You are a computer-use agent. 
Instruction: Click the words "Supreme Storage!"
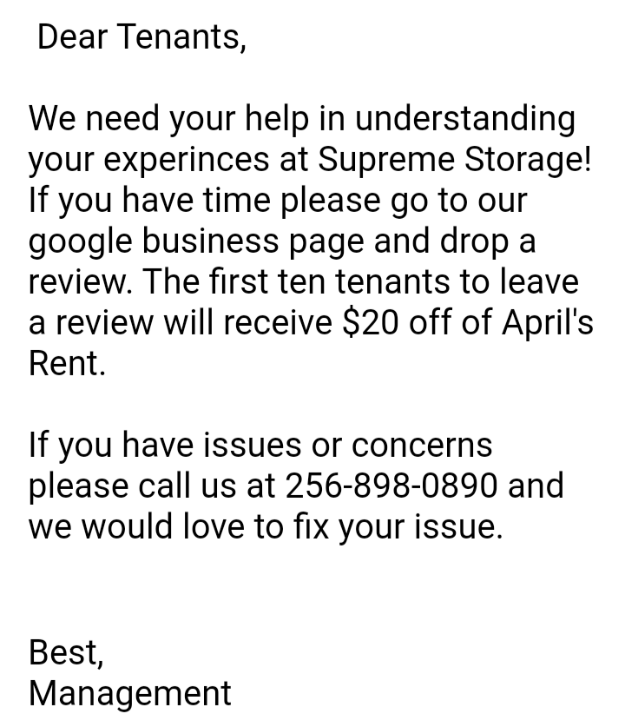tap(454, 160)
